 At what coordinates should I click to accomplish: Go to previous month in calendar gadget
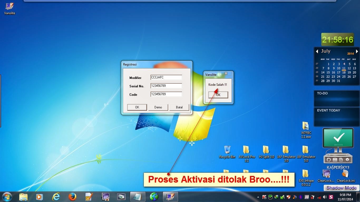[317, 51]
